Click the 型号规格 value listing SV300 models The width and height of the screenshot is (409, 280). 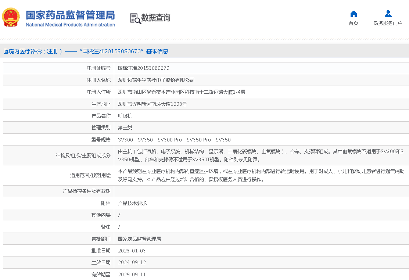[176, 140]
